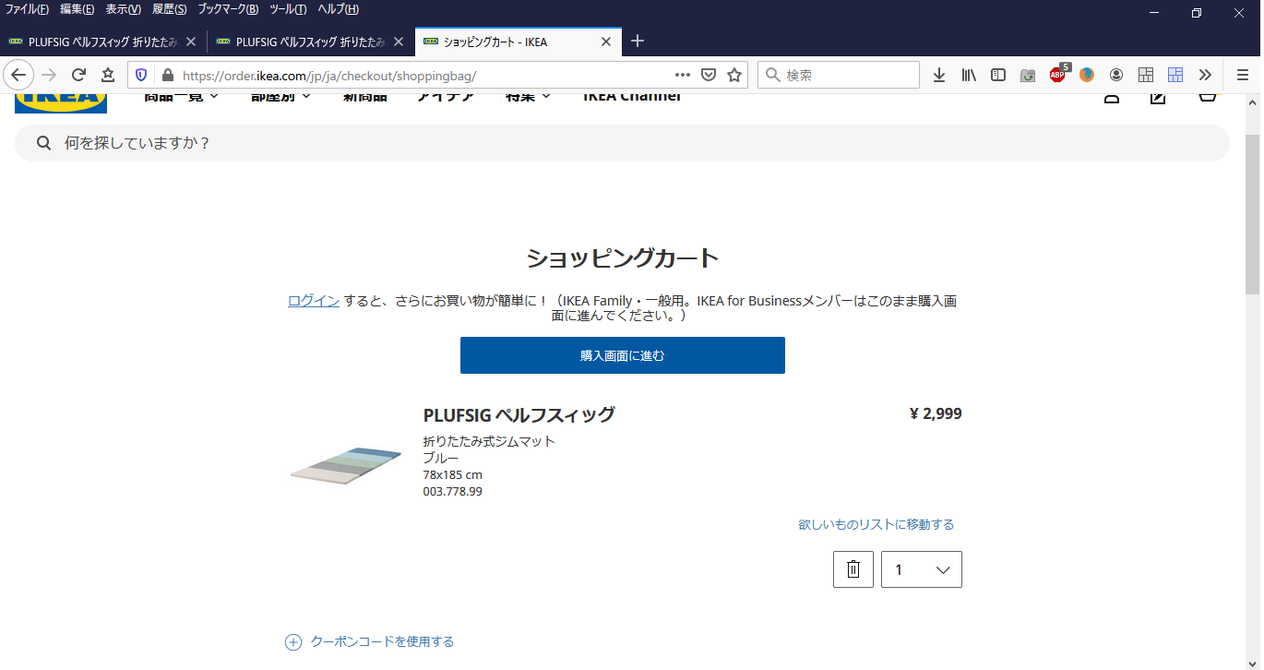Open the quantity dropdown showing 1

(922, 569)
